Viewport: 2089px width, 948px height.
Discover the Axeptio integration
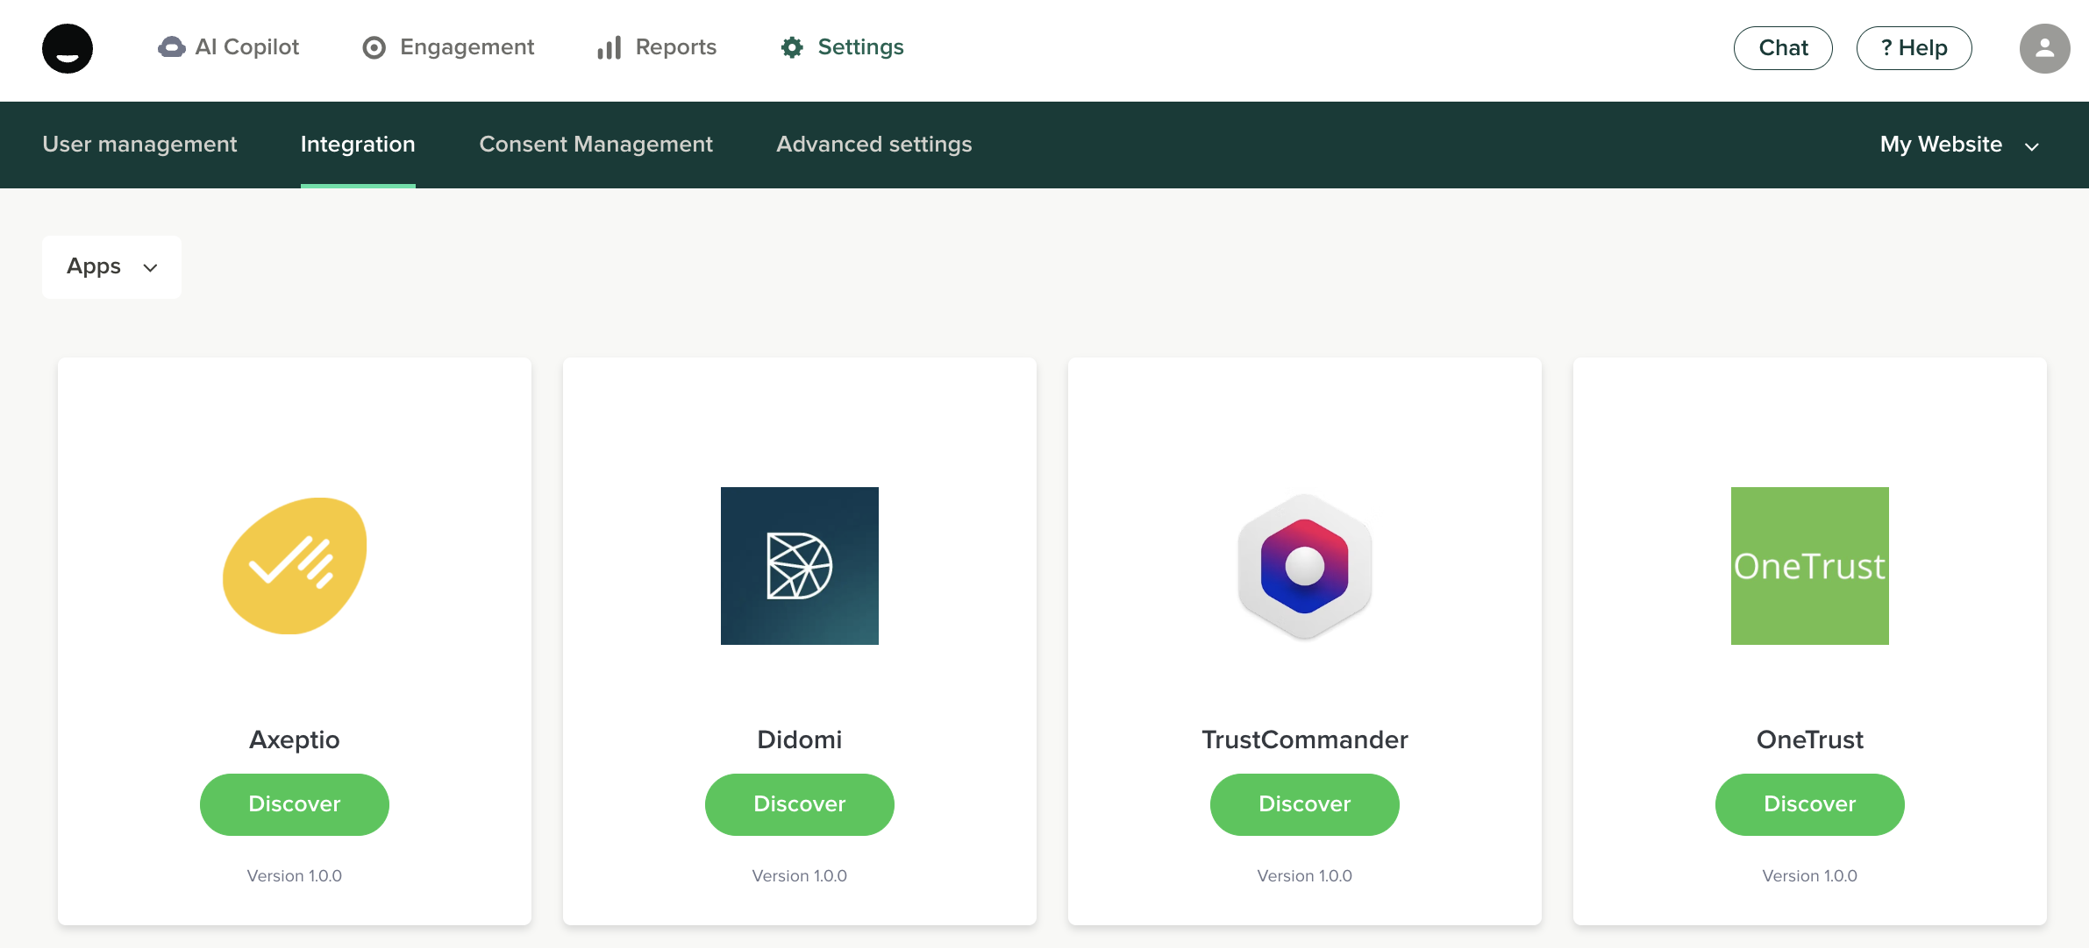coord(295,804)
